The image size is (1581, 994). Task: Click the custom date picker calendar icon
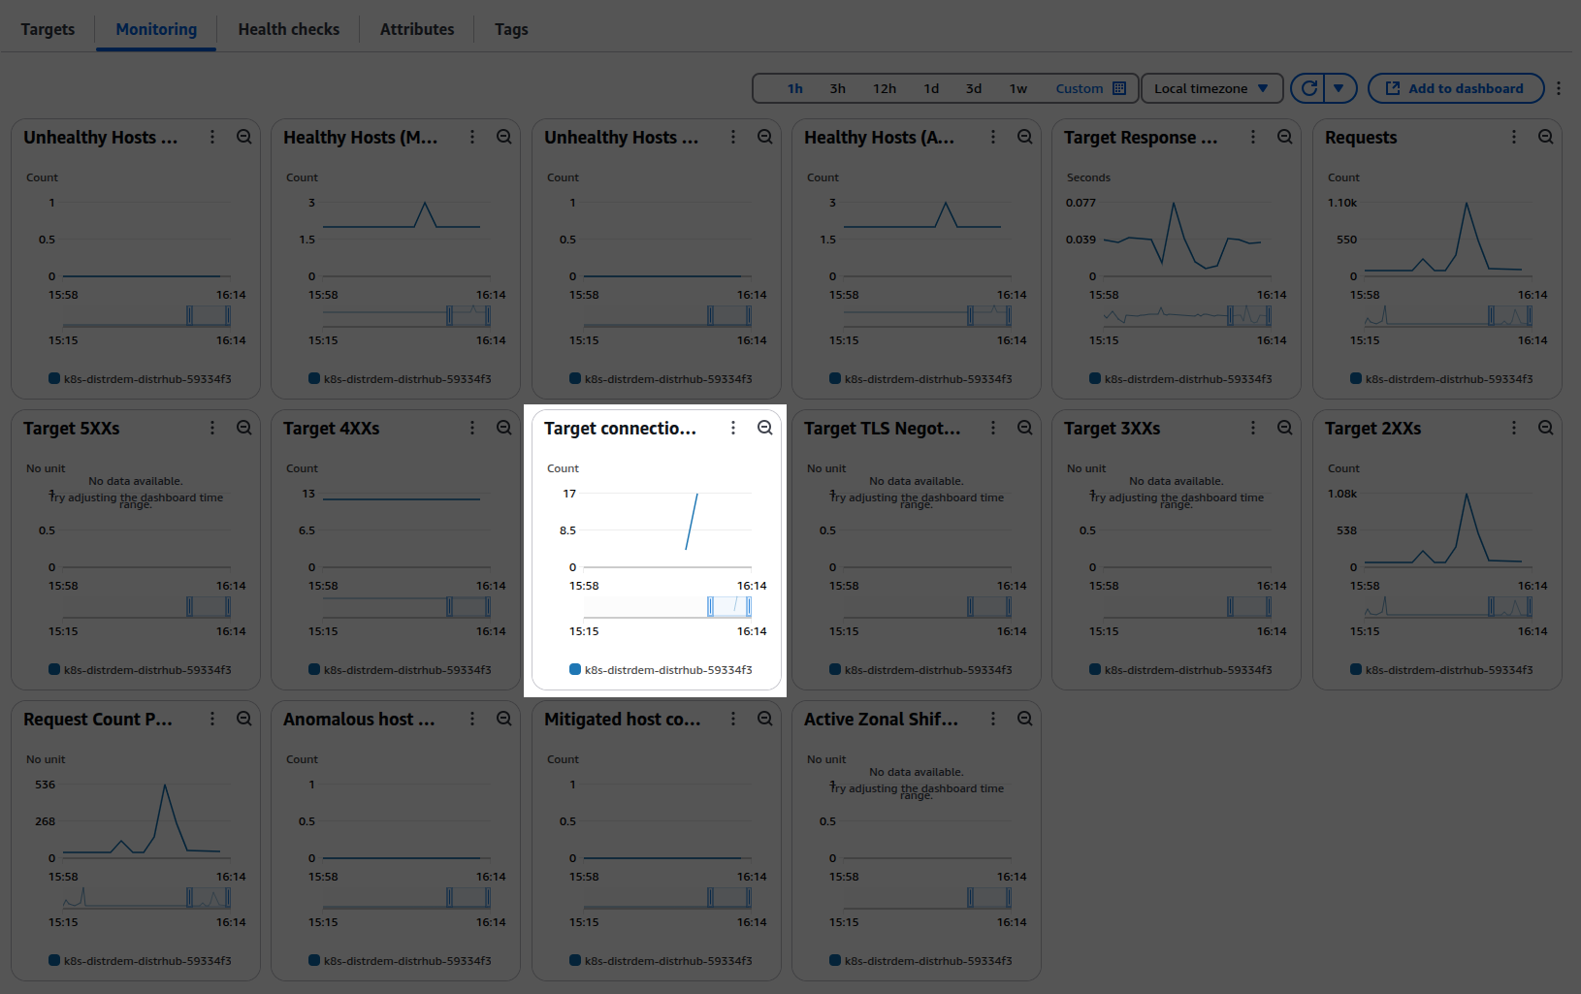[x=1121, y=87]
